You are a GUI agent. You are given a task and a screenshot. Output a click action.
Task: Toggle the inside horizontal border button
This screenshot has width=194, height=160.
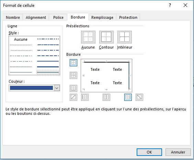tap(73, 75)
